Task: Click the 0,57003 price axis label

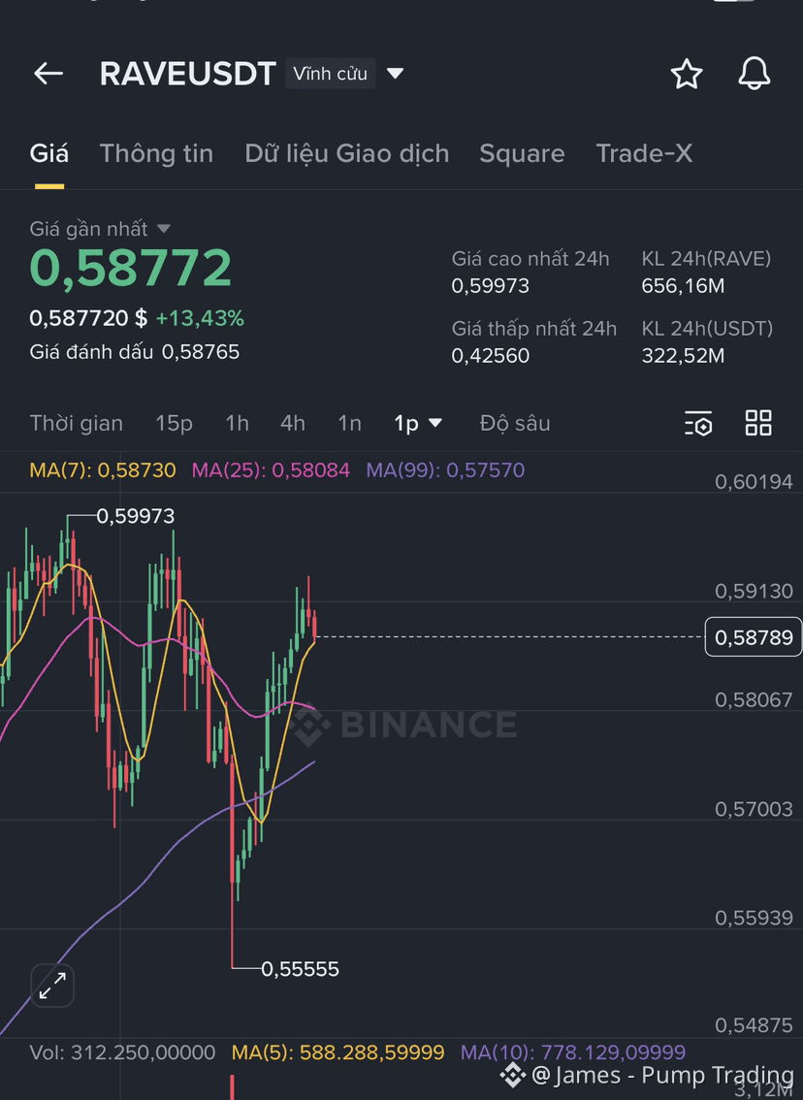Action: (754, 809)
